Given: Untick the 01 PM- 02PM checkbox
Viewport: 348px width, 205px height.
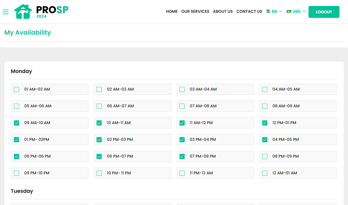Looking at the screenshot, I should click(x=16, y=140).
